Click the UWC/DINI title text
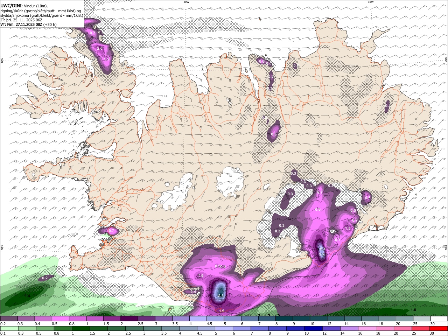 pos(11,6)
